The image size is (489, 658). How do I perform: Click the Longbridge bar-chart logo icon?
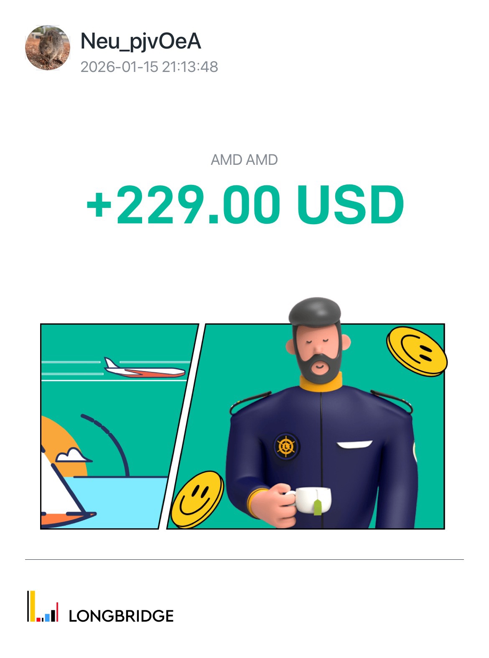click(43, 606)
